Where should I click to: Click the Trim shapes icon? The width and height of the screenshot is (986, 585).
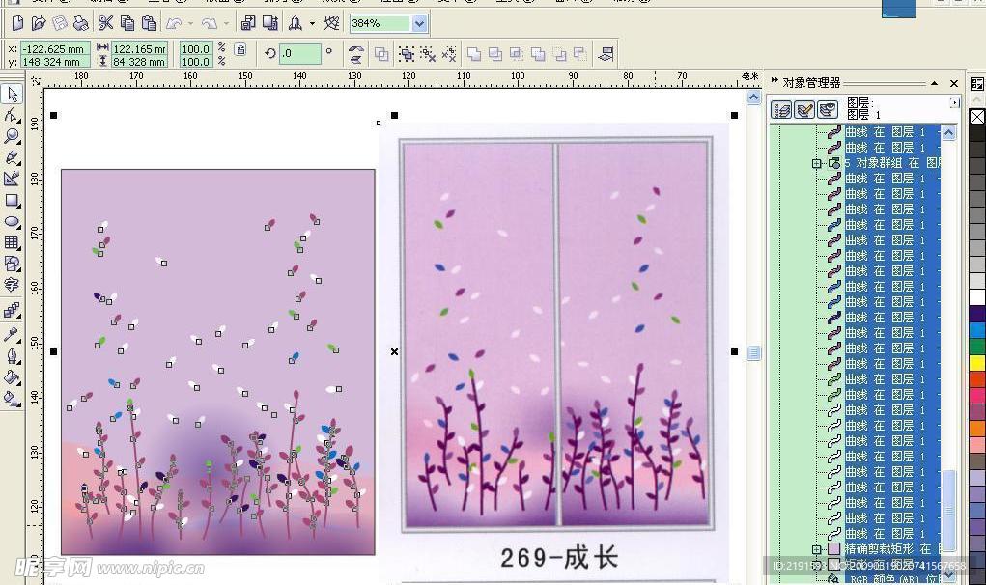click(495, 54)
